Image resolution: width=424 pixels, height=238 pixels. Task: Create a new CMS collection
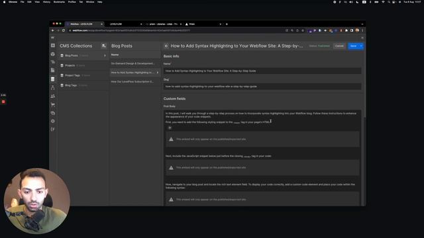tap(103, 46)
